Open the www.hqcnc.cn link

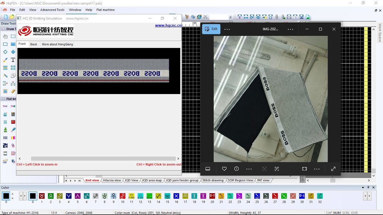pyautogui.click(x=168, y=25)
